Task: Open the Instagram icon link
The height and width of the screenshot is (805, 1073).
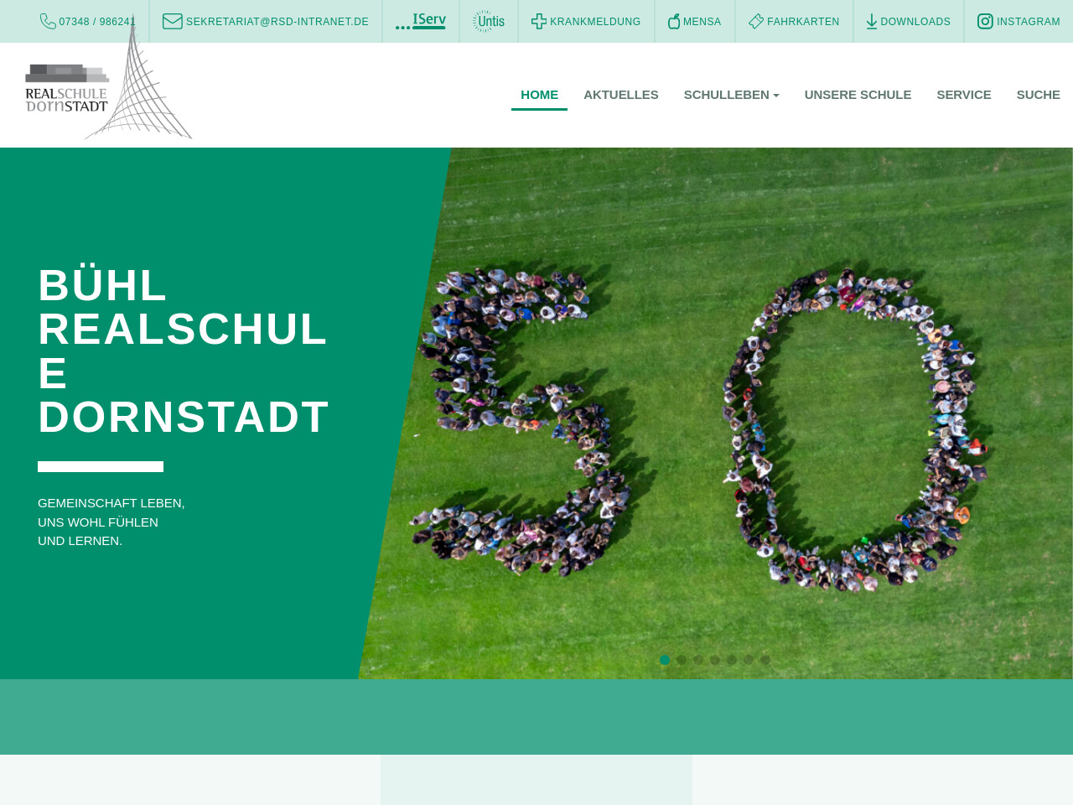Action: (x=986, y=22)
